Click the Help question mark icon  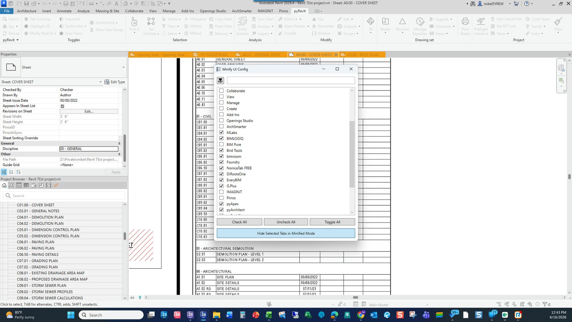[527, 4]
